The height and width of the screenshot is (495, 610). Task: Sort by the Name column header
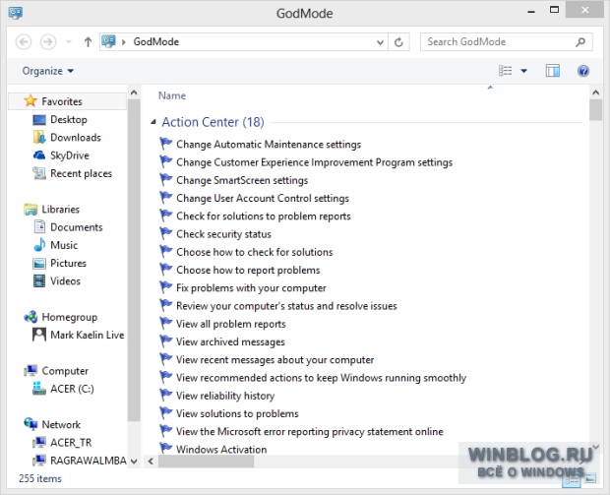click(x=172, y=95)
